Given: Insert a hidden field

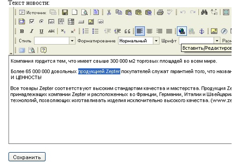Looking at the screenshot, I should tap(101, 22).
